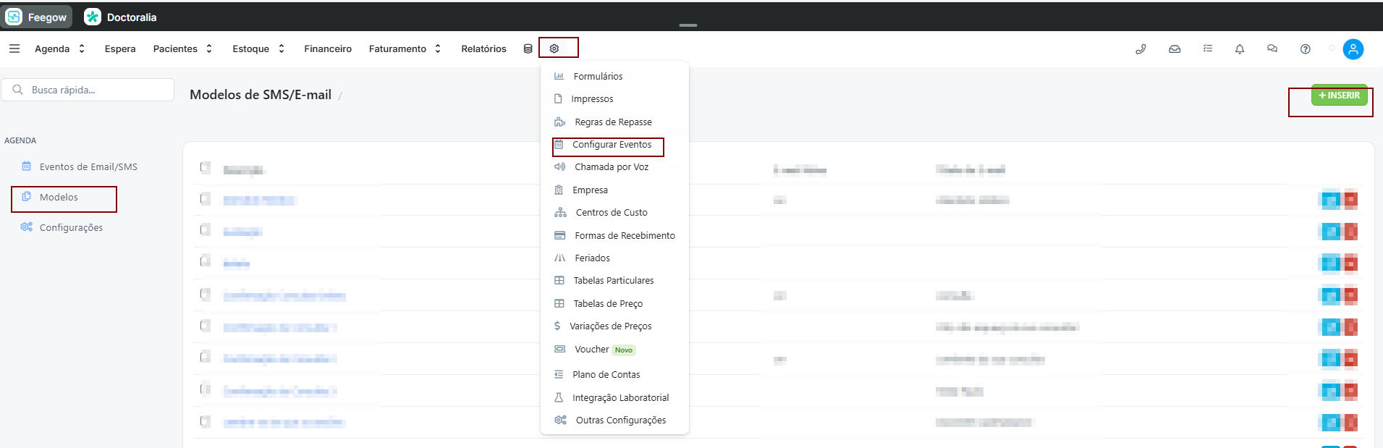Open the settings gear menu
This screenshot has width=1383, height=448.
554,48
